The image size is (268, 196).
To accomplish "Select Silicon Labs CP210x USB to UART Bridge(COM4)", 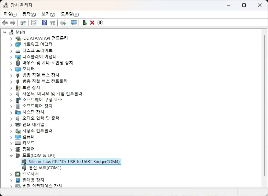I will point(71,162).
